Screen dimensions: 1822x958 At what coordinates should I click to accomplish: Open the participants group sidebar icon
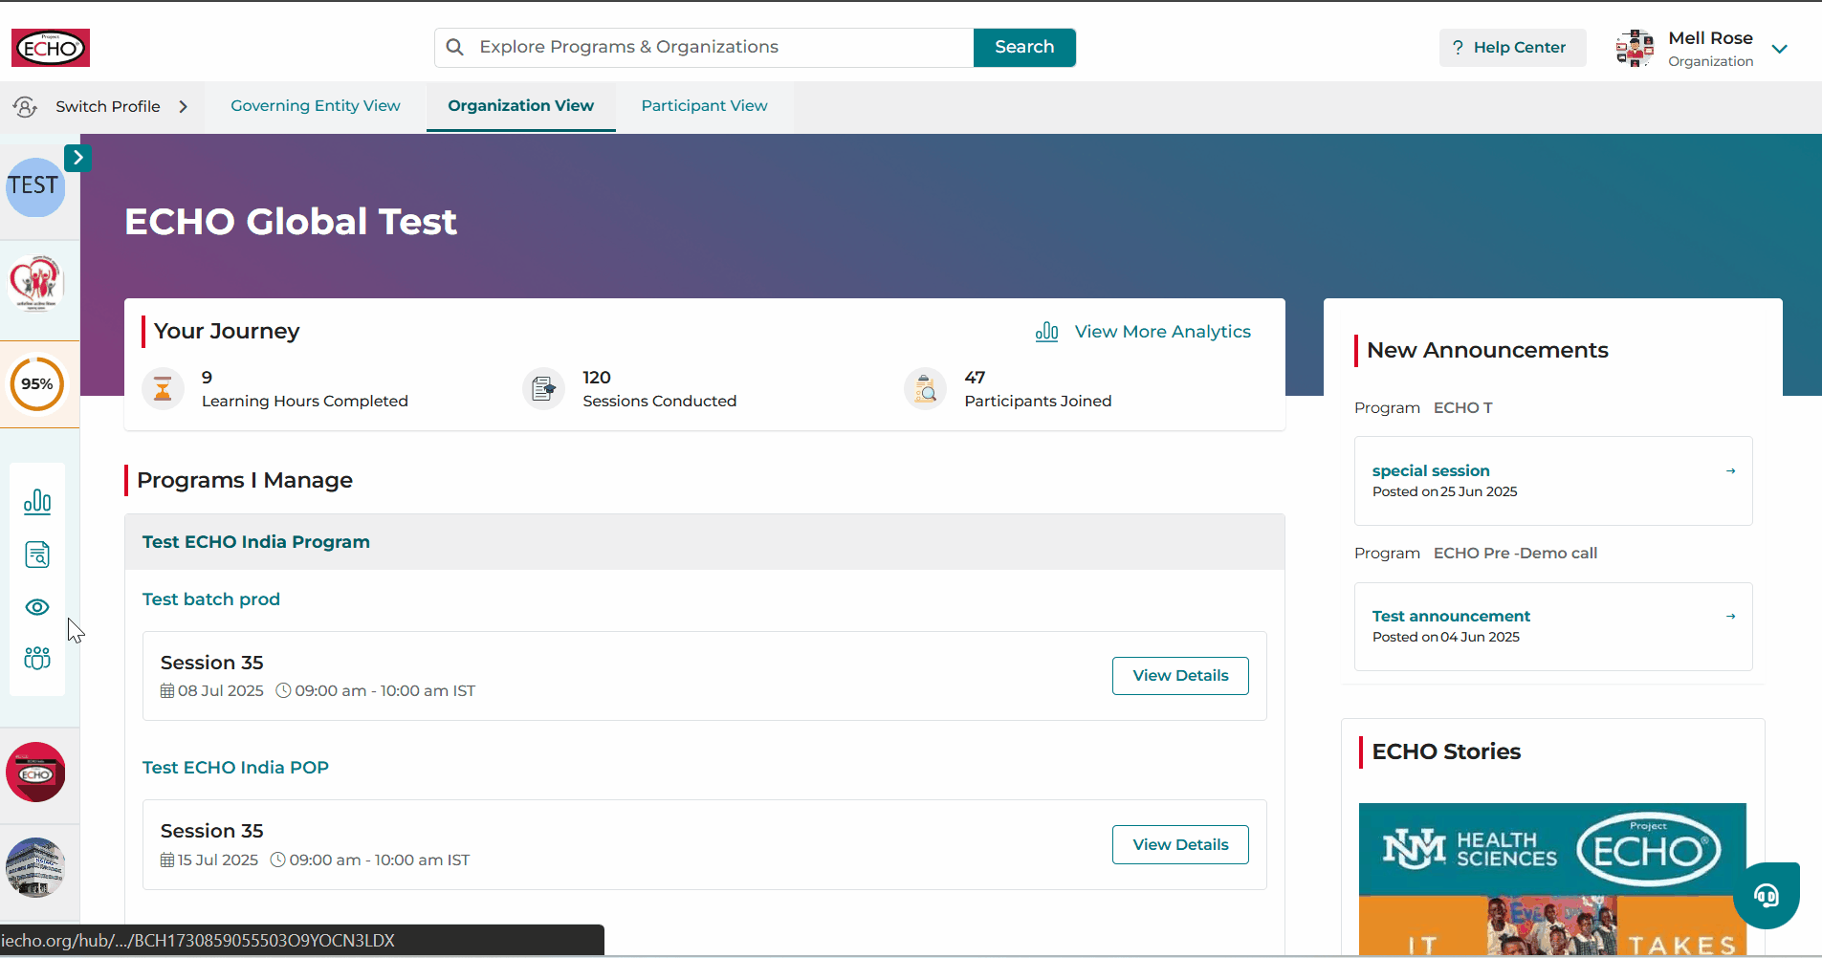click(x=37, y=658)
